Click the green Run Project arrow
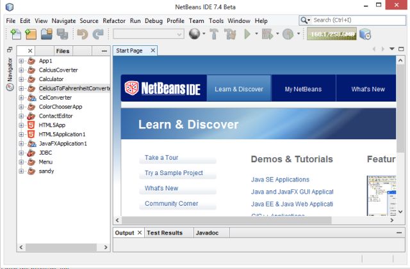This screenshot has width=410, height=269. tap(247, 34)
